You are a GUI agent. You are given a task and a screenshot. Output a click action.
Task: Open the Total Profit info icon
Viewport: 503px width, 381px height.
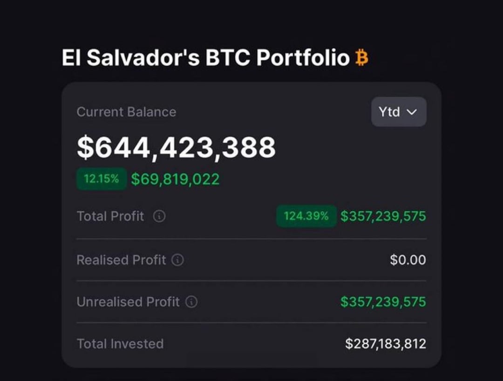[x=159, y=216]
